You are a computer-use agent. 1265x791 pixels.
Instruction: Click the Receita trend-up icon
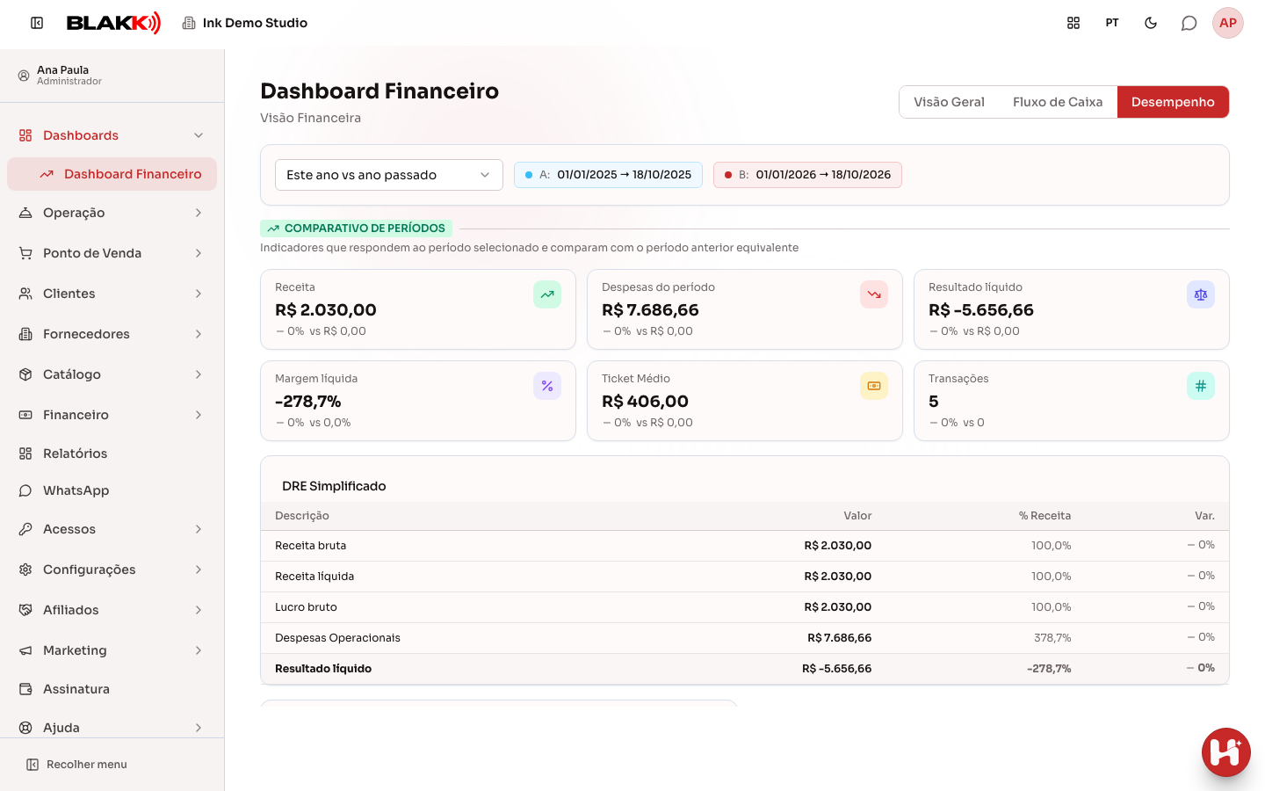pyautogui.click(x=547, y=294)
